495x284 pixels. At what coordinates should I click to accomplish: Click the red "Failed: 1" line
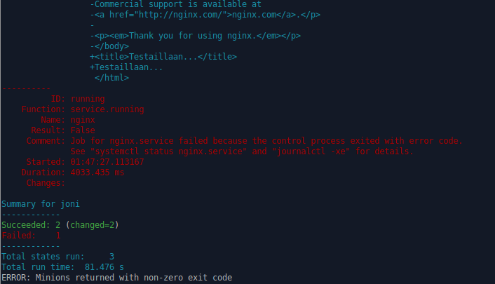31,236
